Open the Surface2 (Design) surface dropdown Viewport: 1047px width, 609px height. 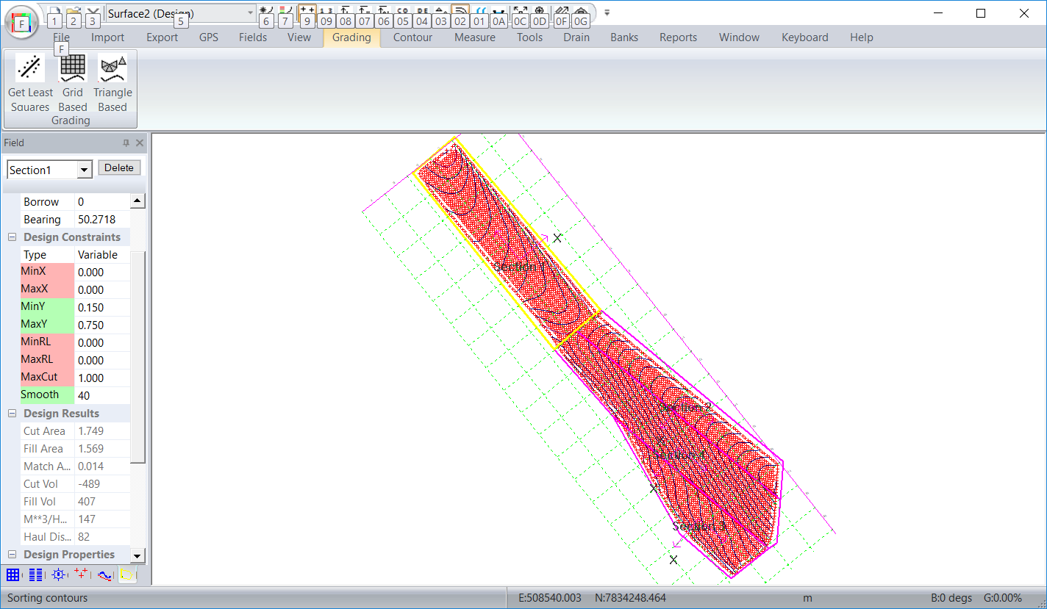pos(250,13)
